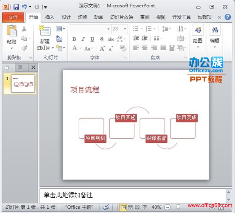Open the columns options
The width and height of the screenshot is (235, 213).
(158, 38)
